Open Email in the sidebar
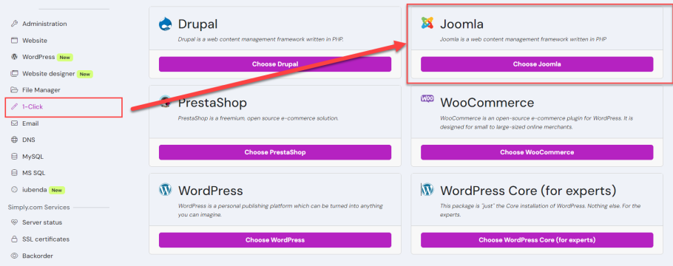Image resolution: width=673 pixels, height=266 pixels. [x=30, y=123]
